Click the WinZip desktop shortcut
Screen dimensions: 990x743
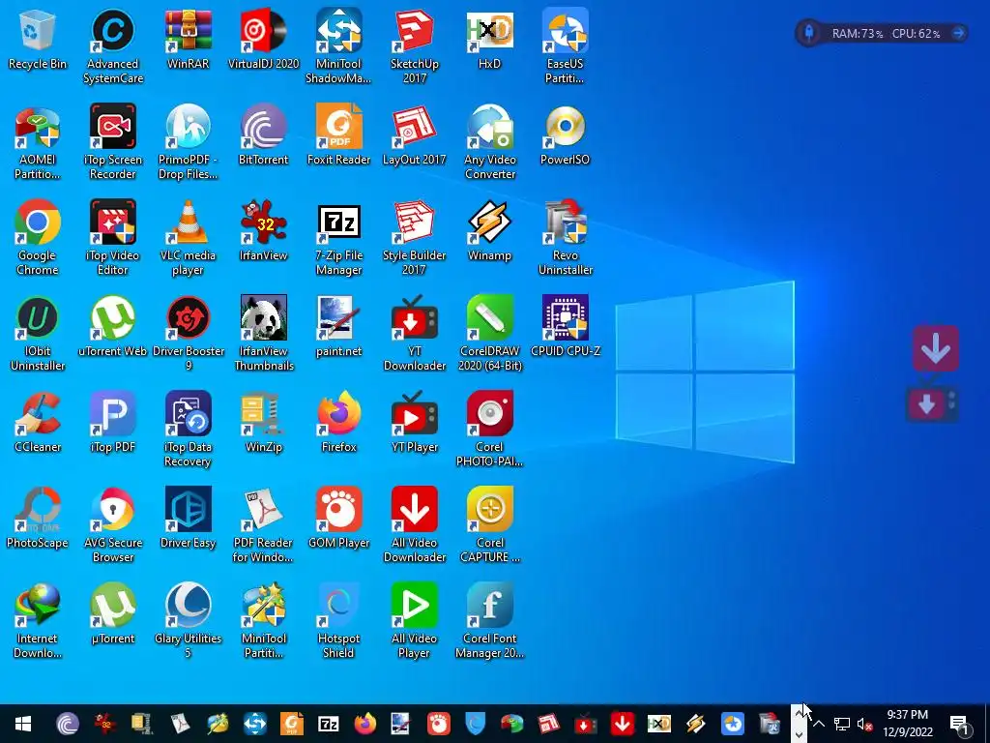[x=263, y=423]
